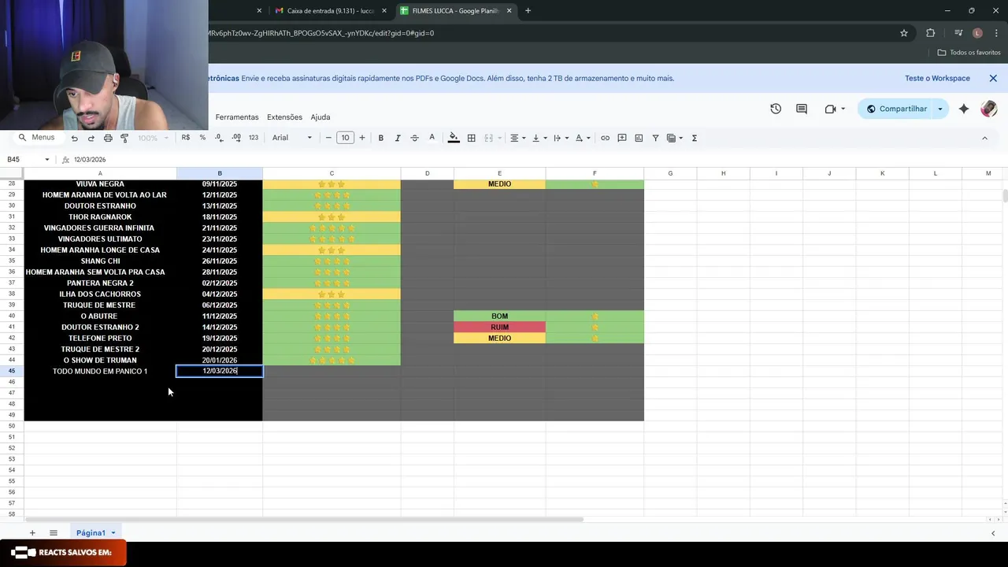Open vertical align dropdown
This screenshot has height=567, width=1008.
pos(539,138)
